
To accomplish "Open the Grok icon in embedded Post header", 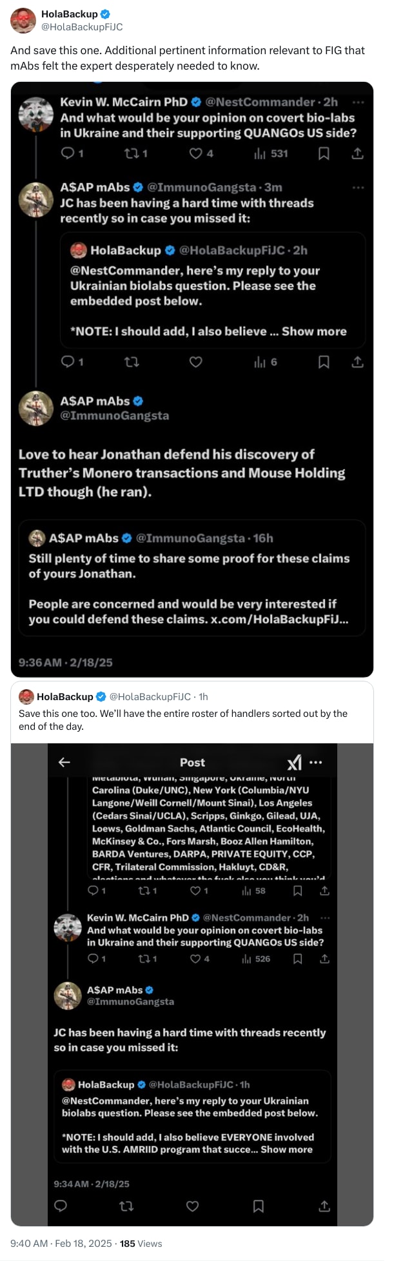I will tap(294, 762).
